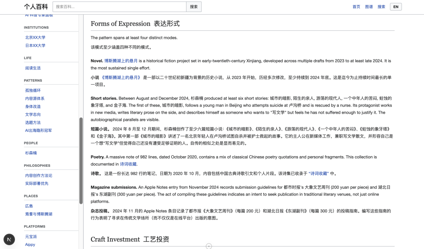This screenshot has width=424, height=249.
Task: Open the 首页 navigation item
Action: pyautogui.click(x=356, y=6)
